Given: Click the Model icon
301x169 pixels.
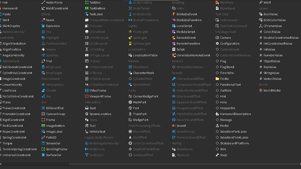Looking at the screenshot, I should click(x=217, y=126).
